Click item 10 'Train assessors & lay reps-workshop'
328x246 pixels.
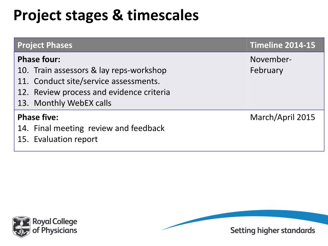(x=92, y=70)
